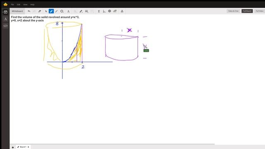Screen dimensions: 265x149
Task: Switch to Full Video layout
Action: pyautogui.click(x=260, y=11)
